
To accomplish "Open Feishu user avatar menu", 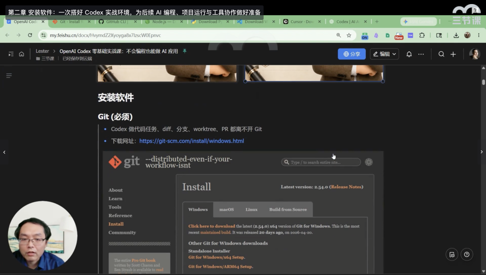I will coord(475,54).
